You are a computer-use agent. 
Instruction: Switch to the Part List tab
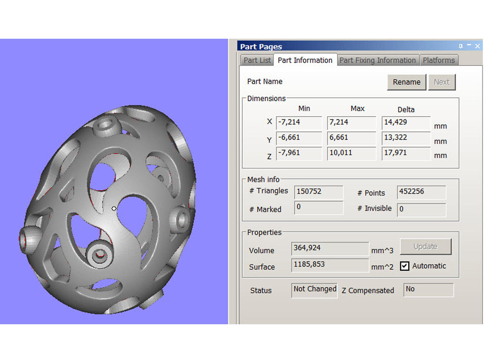coord(257,60)
